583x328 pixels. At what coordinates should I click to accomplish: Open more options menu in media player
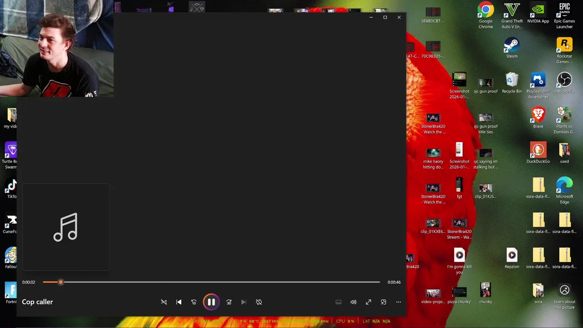coord(399,302)
